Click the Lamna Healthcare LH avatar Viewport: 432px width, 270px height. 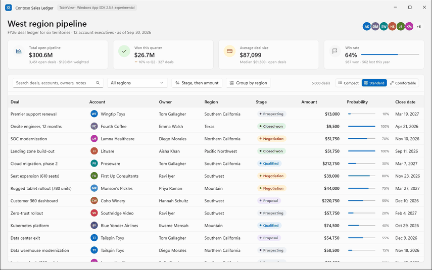click(x=94, y=139)
